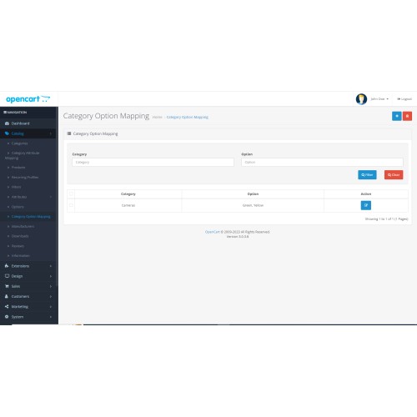This screenshot has width=417, height=417.
Task: Edit the Cameras mapping with pencil icon
Action: pos(366,205)
